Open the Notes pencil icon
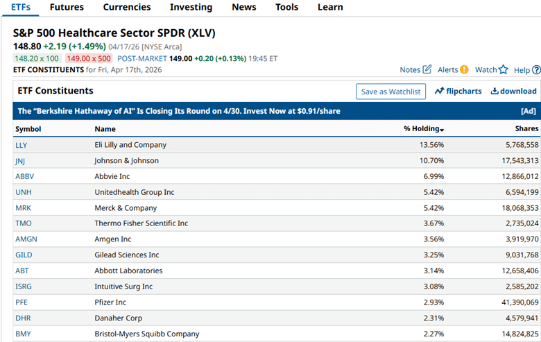Screen dimensions: 541x342 427,69
